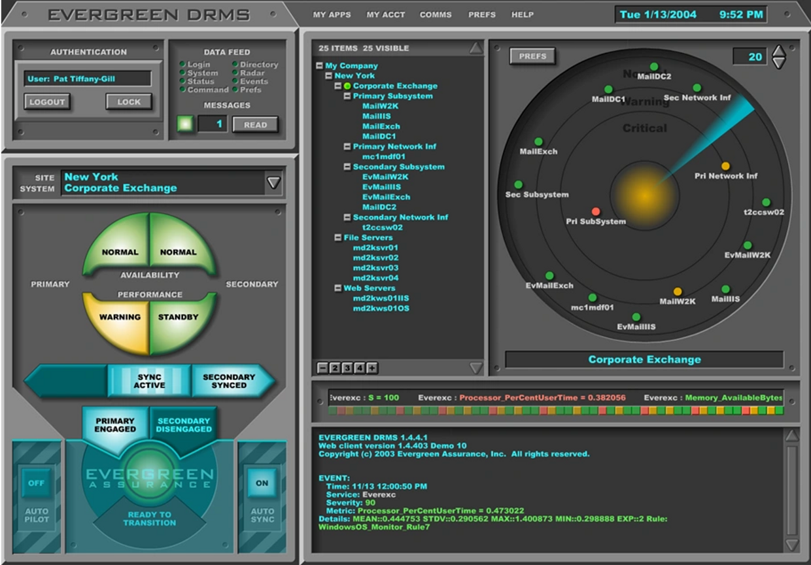Click the green message indicator light
Image resolution: width=811 pixels, height=565 pixels.
tap(185, 124)
